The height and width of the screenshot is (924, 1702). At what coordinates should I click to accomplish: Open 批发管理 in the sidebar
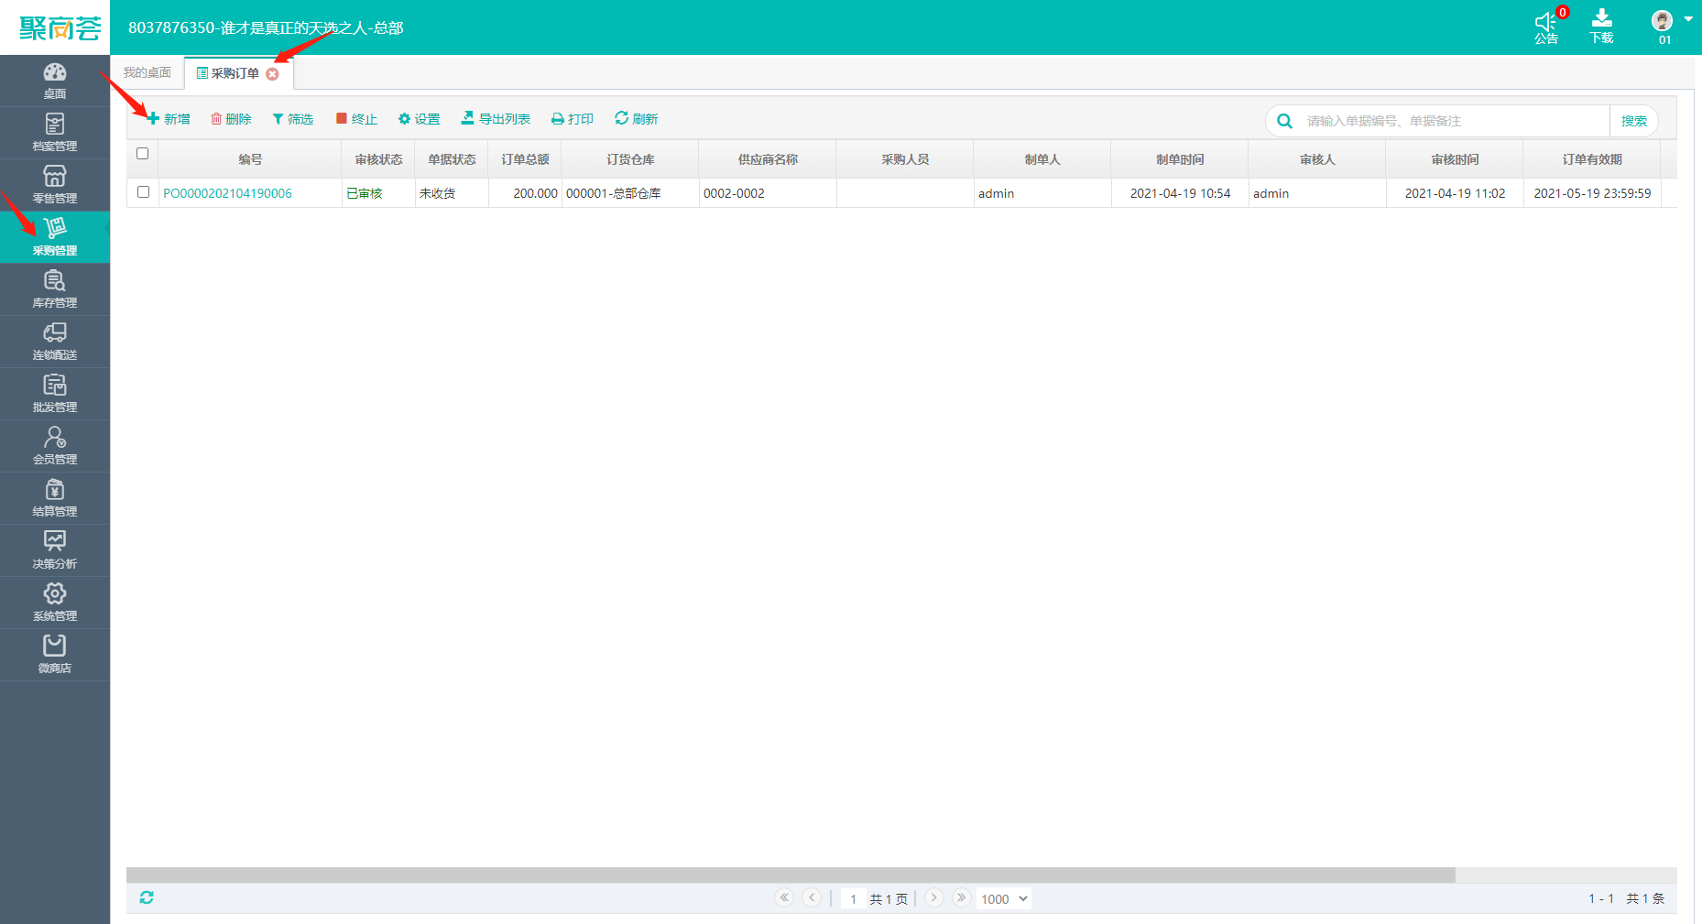pyautogui.click(x=55, y=394)
